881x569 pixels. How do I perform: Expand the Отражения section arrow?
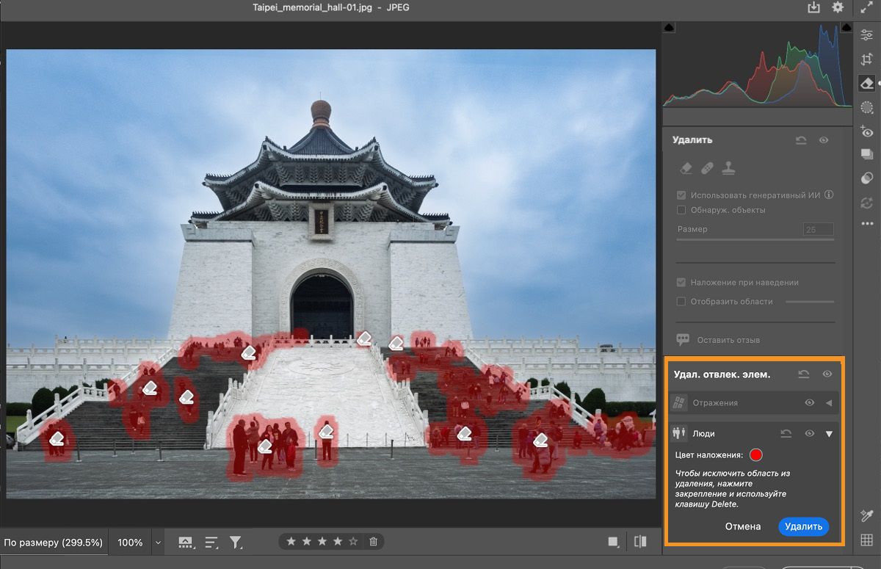tap(829, 403)
